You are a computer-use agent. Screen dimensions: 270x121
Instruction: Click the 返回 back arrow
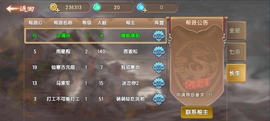tap(20, 9)
